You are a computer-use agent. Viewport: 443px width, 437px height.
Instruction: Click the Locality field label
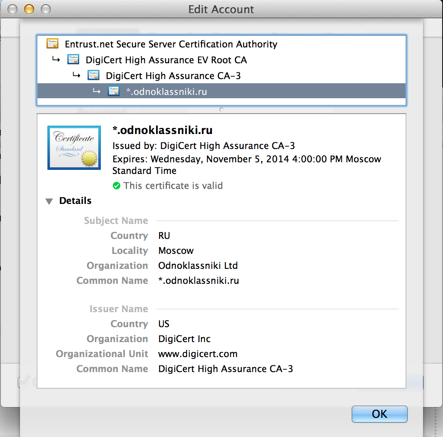(x=129, y=251)
